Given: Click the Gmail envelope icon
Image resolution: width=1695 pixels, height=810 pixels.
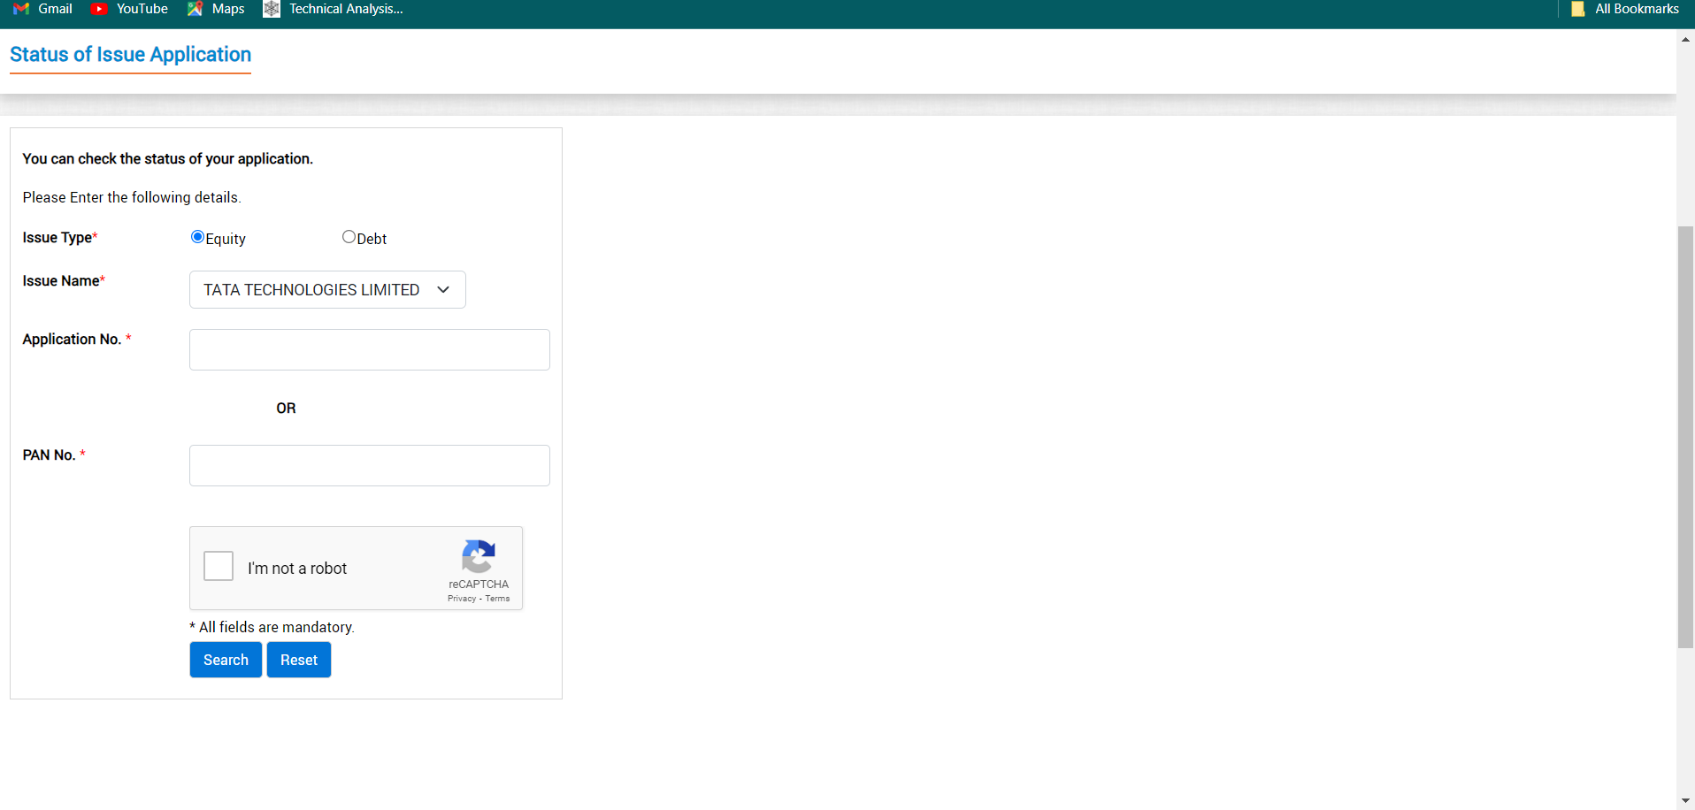Looking at the screenshot, I should (19, 9).
